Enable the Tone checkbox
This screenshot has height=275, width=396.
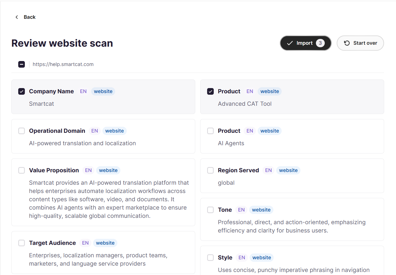point(210,210)
